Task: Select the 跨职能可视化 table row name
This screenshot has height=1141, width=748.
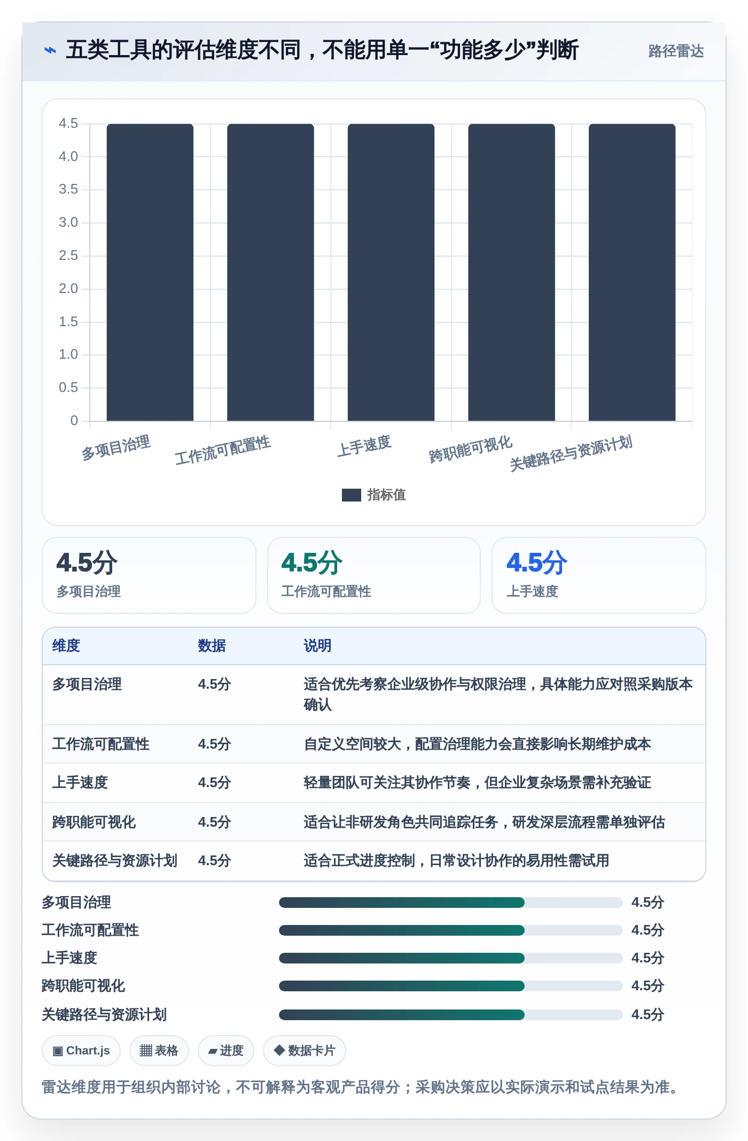Action: pos(94,822)
